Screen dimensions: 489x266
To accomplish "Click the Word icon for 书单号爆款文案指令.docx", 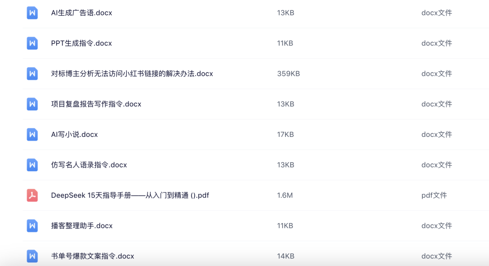I will tap(32, 256).
